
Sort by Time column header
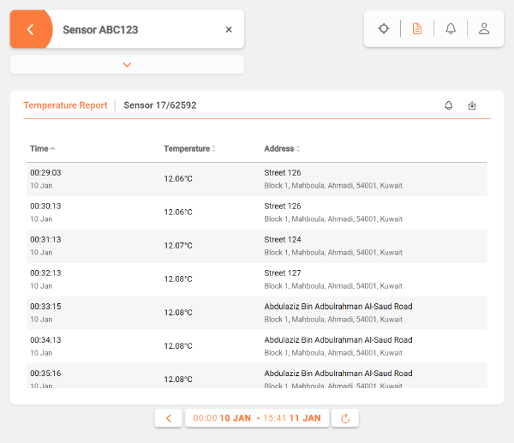pos(42,148)
